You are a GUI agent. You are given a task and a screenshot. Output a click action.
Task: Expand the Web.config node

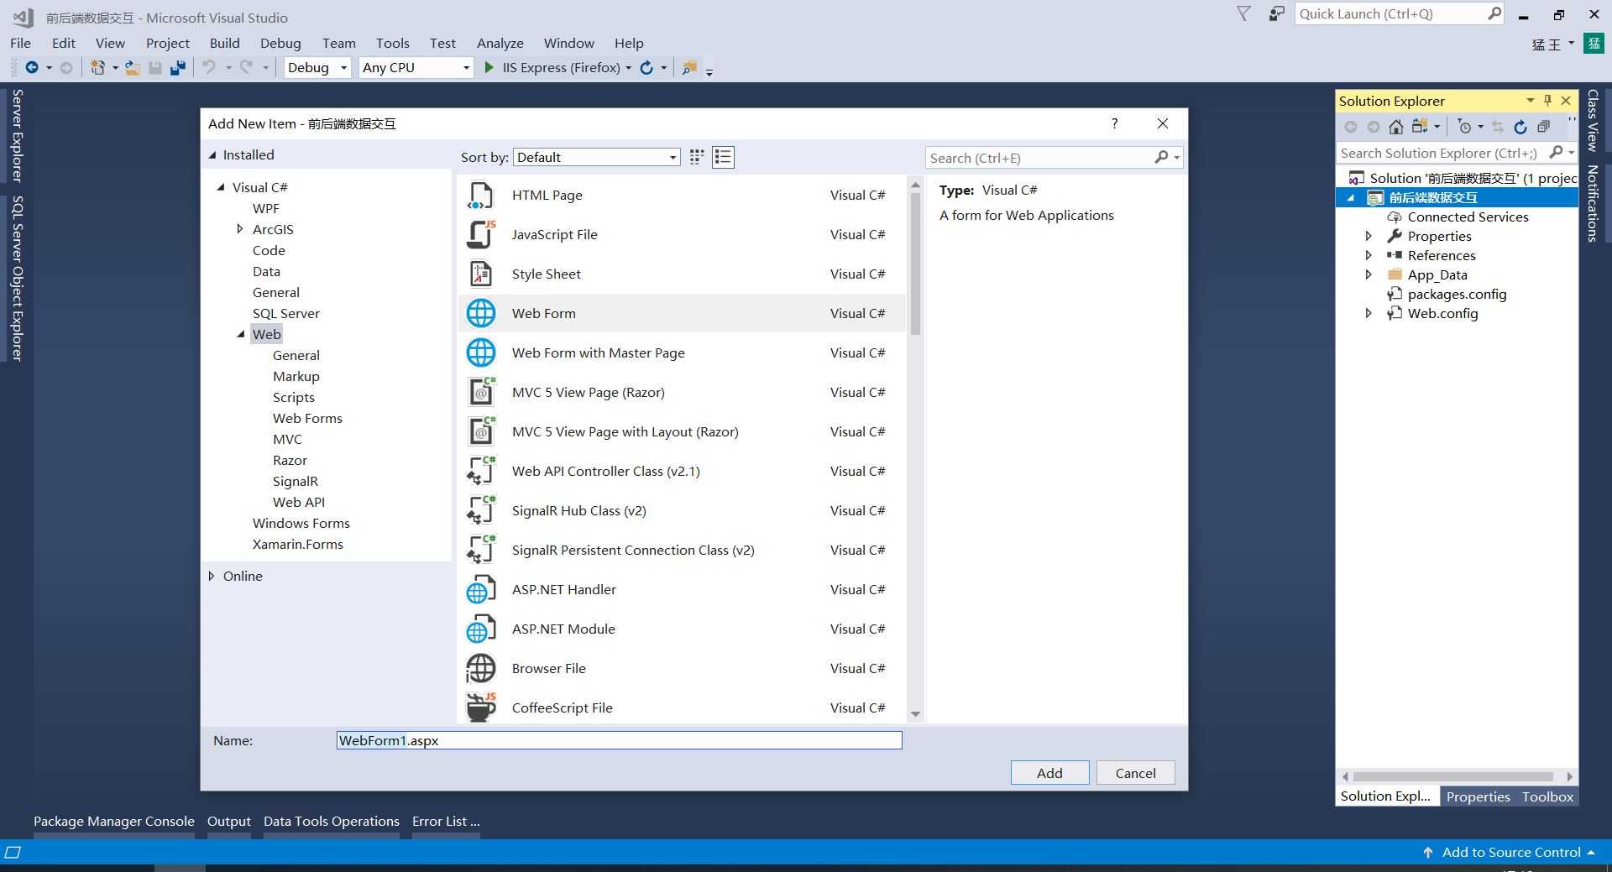click(1369, 313)
